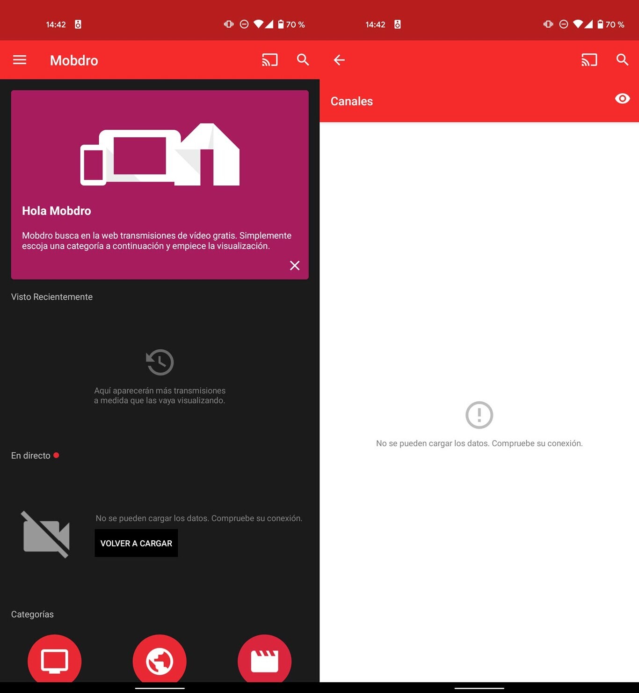The height and width of the screenshot is (693, 639).
Task: Open search from Mobdro home toolbar
Action: (303, 60)
